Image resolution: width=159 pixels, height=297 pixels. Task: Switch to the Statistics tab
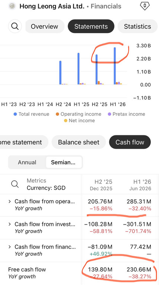(x=137, y=26)
